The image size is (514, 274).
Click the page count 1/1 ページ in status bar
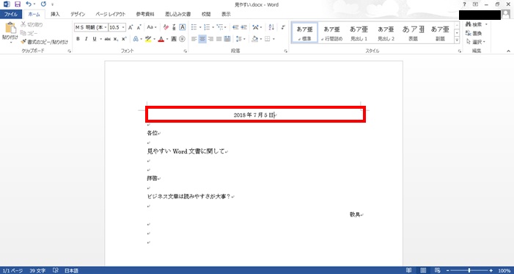tap(12, 271)
